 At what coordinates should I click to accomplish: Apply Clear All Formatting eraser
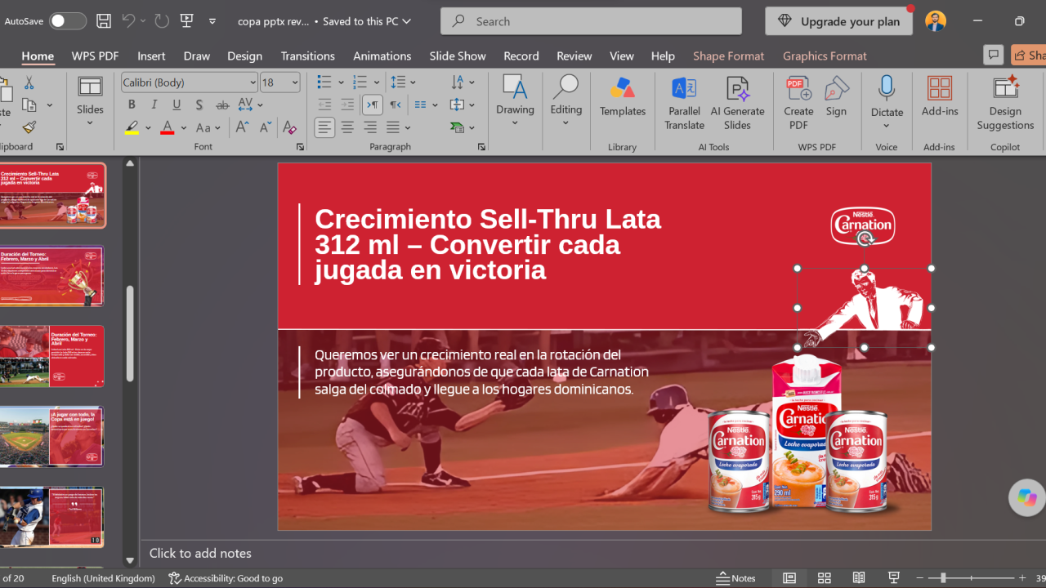tap(289, 127)
